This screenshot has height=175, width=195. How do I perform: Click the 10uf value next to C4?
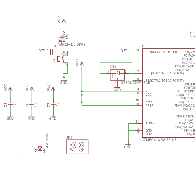14,104
